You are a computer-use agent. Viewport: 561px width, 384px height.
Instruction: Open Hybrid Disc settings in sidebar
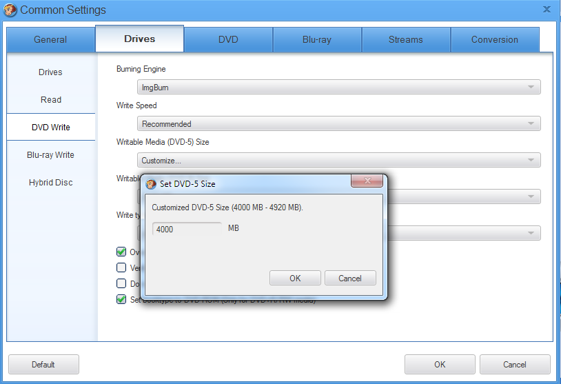coord(50,182)
